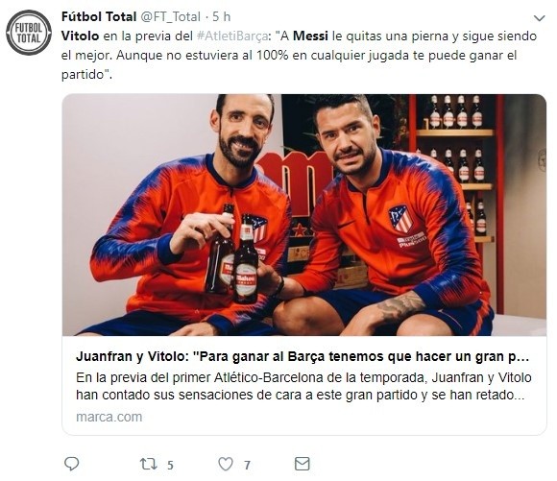Expand tweet options chevron menu

click(540, 18)
